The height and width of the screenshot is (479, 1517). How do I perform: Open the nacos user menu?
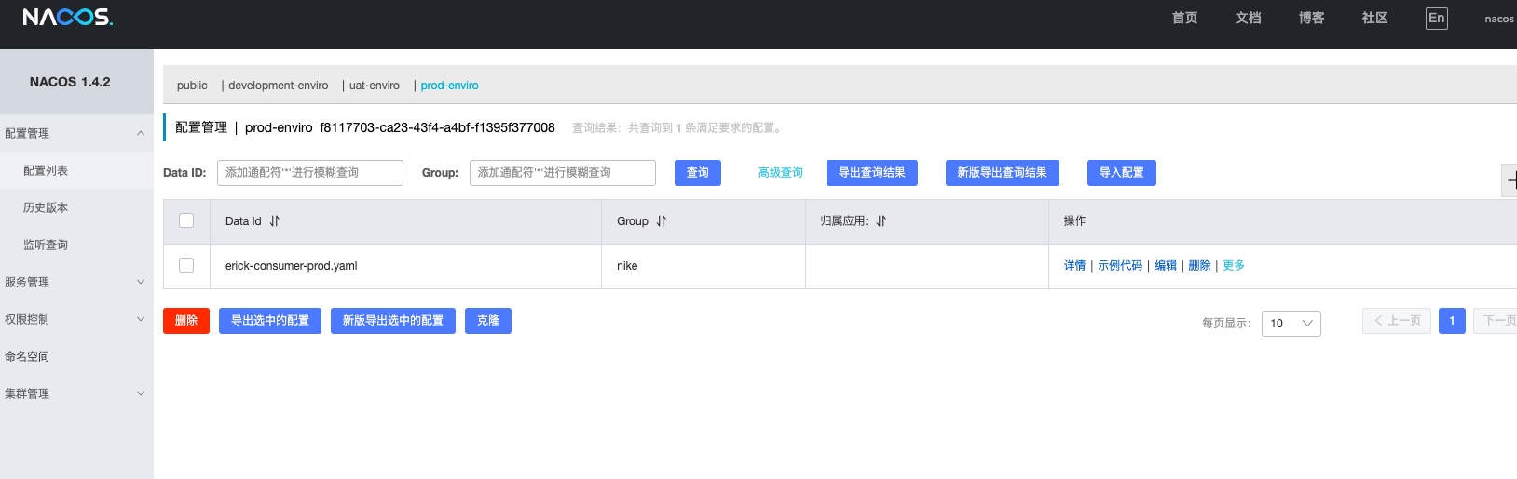tap(1499, 19)
